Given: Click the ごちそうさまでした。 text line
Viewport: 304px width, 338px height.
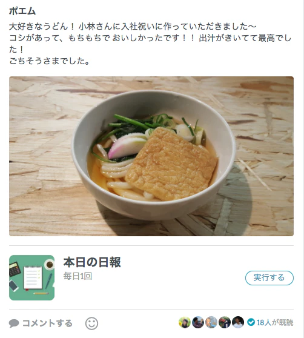Looking at the screenshot, I should [49, 61].
